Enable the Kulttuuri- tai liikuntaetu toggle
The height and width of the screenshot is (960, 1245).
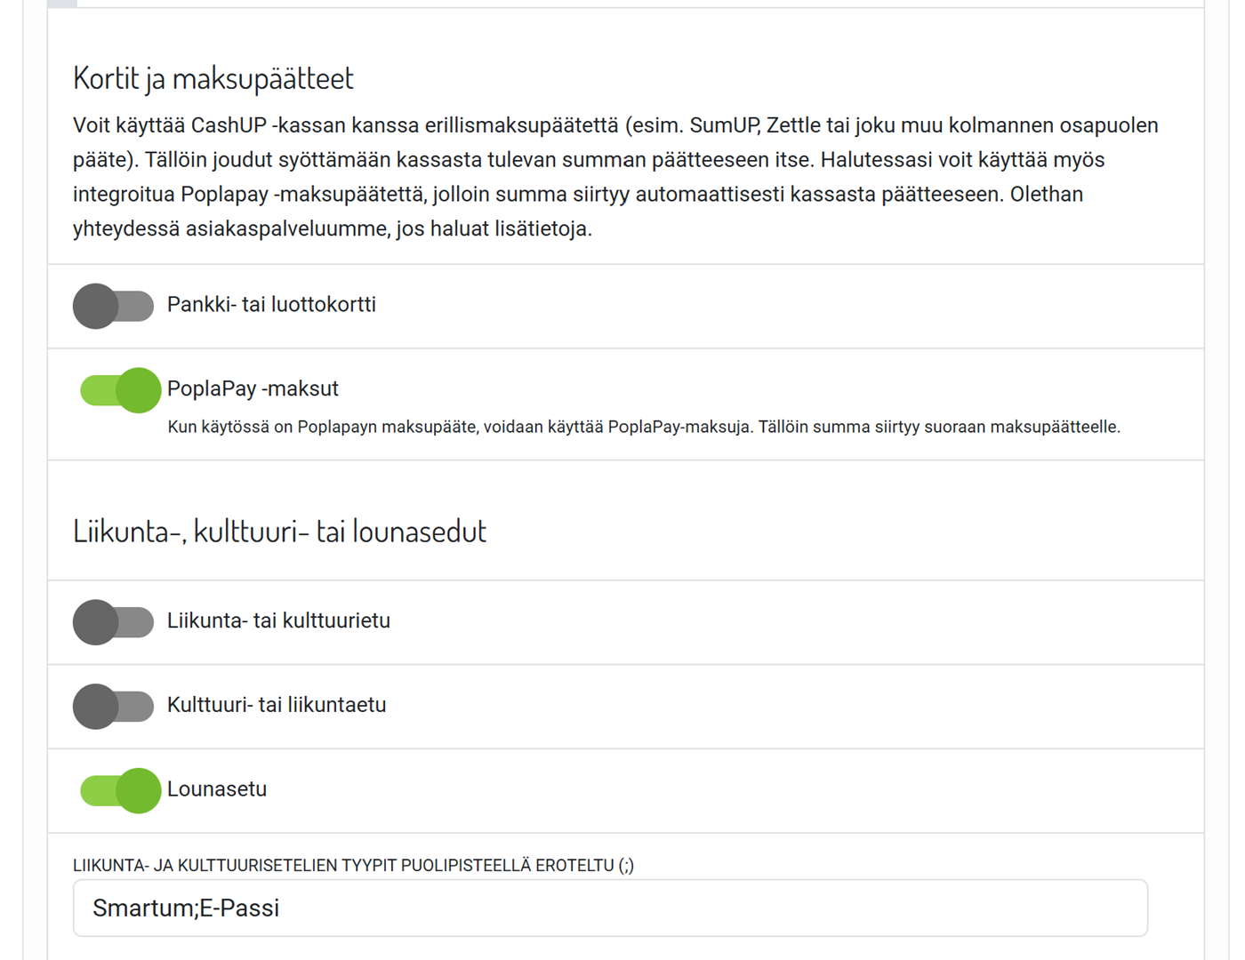pos(113,707)
